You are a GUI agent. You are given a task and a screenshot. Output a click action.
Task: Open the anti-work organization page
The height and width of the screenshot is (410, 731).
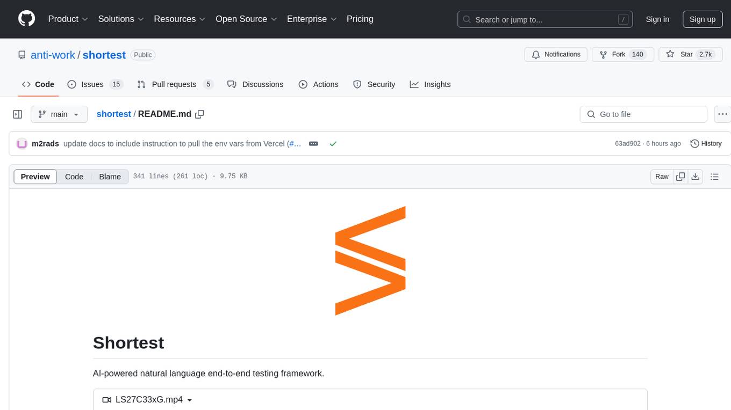[53, 55]
